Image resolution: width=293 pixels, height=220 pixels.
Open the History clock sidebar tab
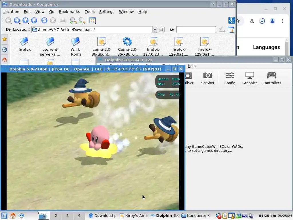click(5, 50)
